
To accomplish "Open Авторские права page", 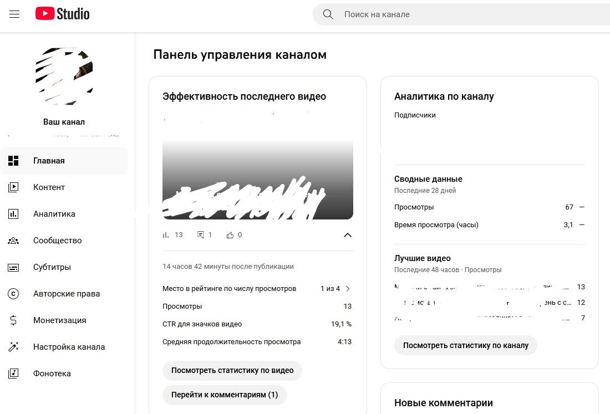I will point(64,294).
